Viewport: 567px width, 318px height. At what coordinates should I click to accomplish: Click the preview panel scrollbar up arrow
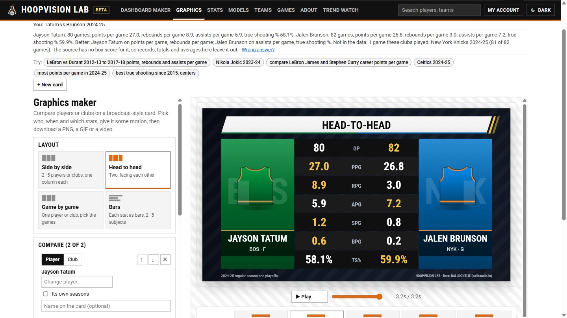click(524, 100)
